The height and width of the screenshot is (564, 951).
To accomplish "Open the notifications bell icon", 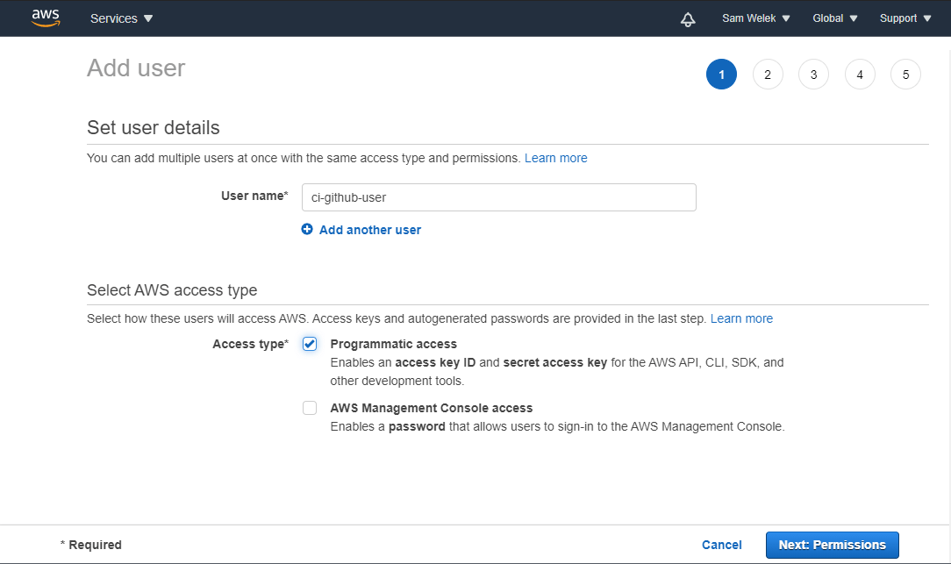I will (x=688, y=19).
